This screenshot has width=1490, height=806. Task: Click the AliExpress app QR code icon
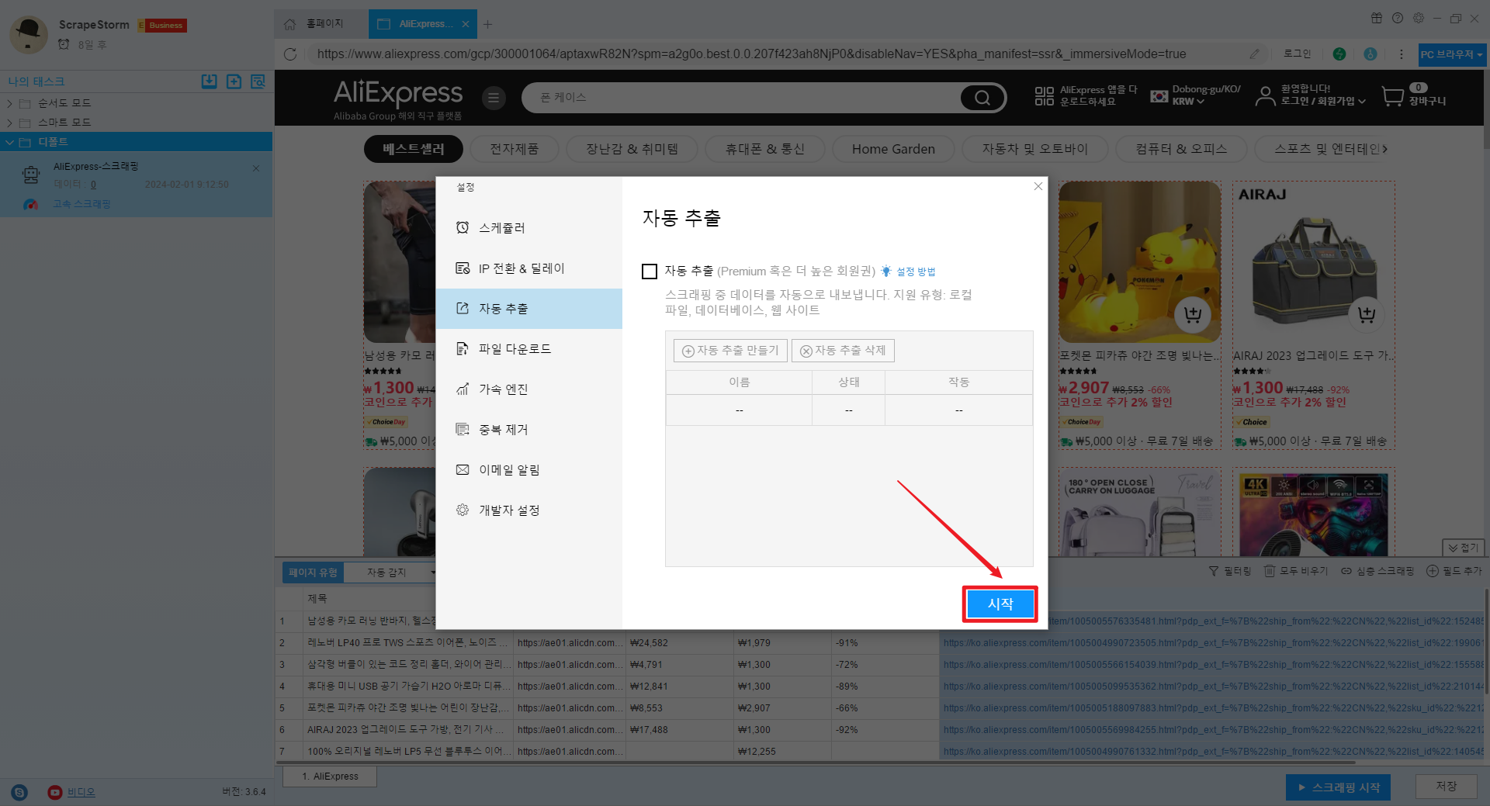point(1044,96)
